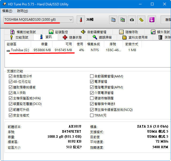The width and height of the screenshot is (171, 161).
Task: Toggle the 寫入快取 checkbox
Action: pyautogui.click(x=10, y=93)
